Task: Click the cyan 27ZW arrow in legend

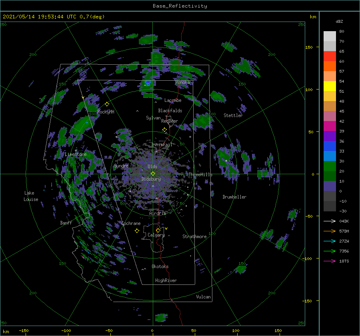Action: click(x=330, y=241)
